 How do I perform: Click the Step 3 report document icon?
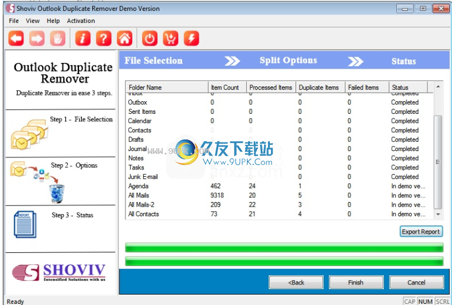[x=25, y=224]
